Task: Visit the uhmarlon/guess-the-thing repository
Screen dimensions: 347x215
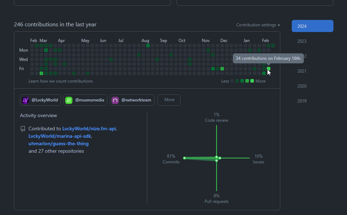Action: [58, 143]
